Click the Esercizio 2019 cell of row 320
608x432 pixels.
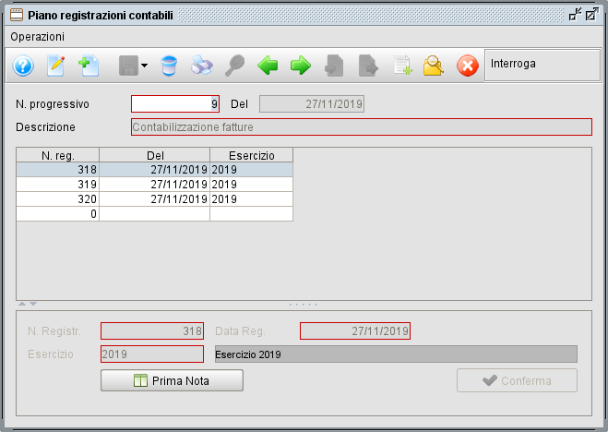(251, 199)
